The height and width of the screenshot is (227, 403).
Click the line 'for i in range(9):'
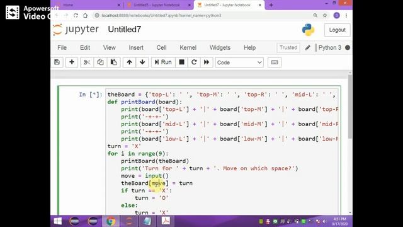[x=138, y=154]
